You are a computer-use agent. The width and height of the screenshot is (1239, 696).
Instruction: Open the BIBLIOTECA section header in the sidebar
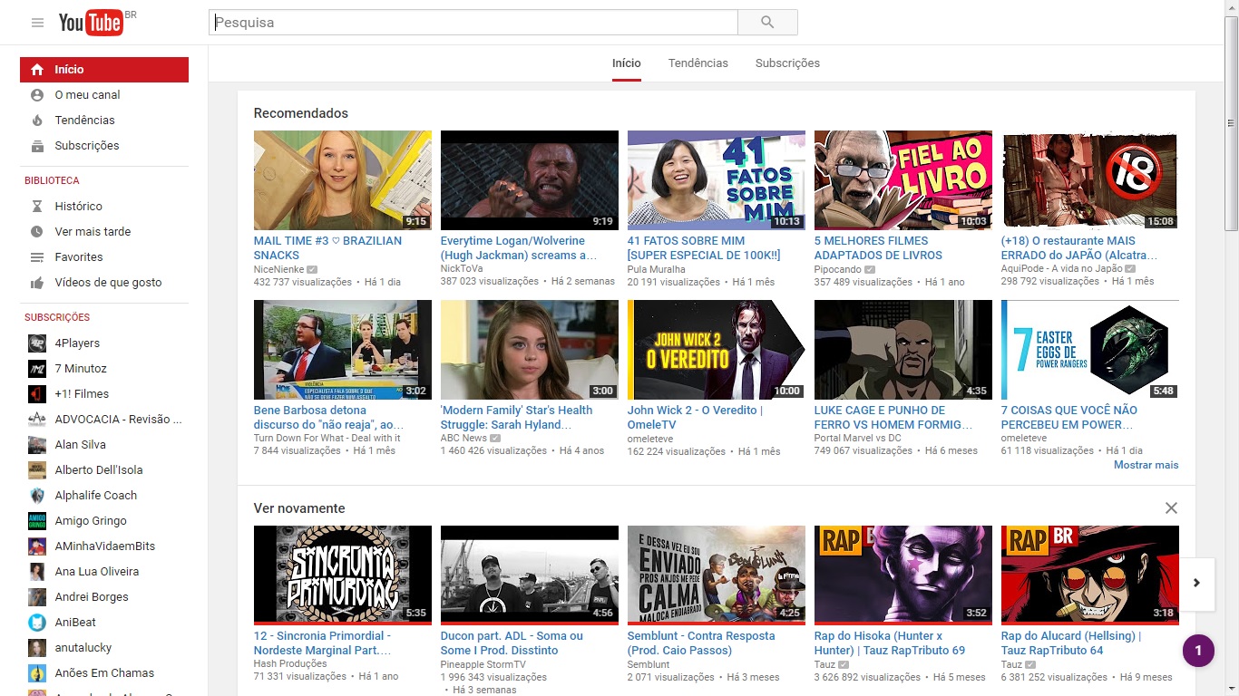[52, 181]
